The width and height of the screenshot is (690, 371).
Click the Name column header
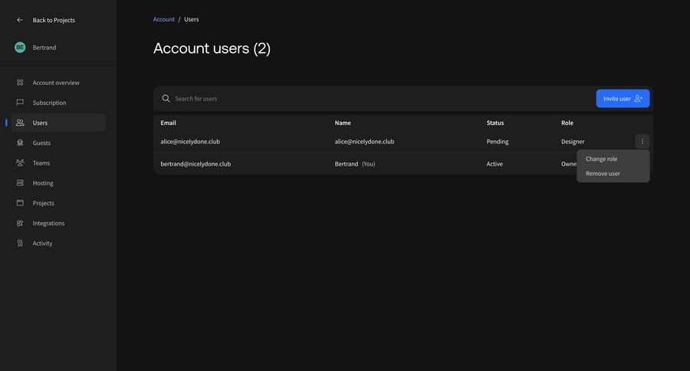343,123
